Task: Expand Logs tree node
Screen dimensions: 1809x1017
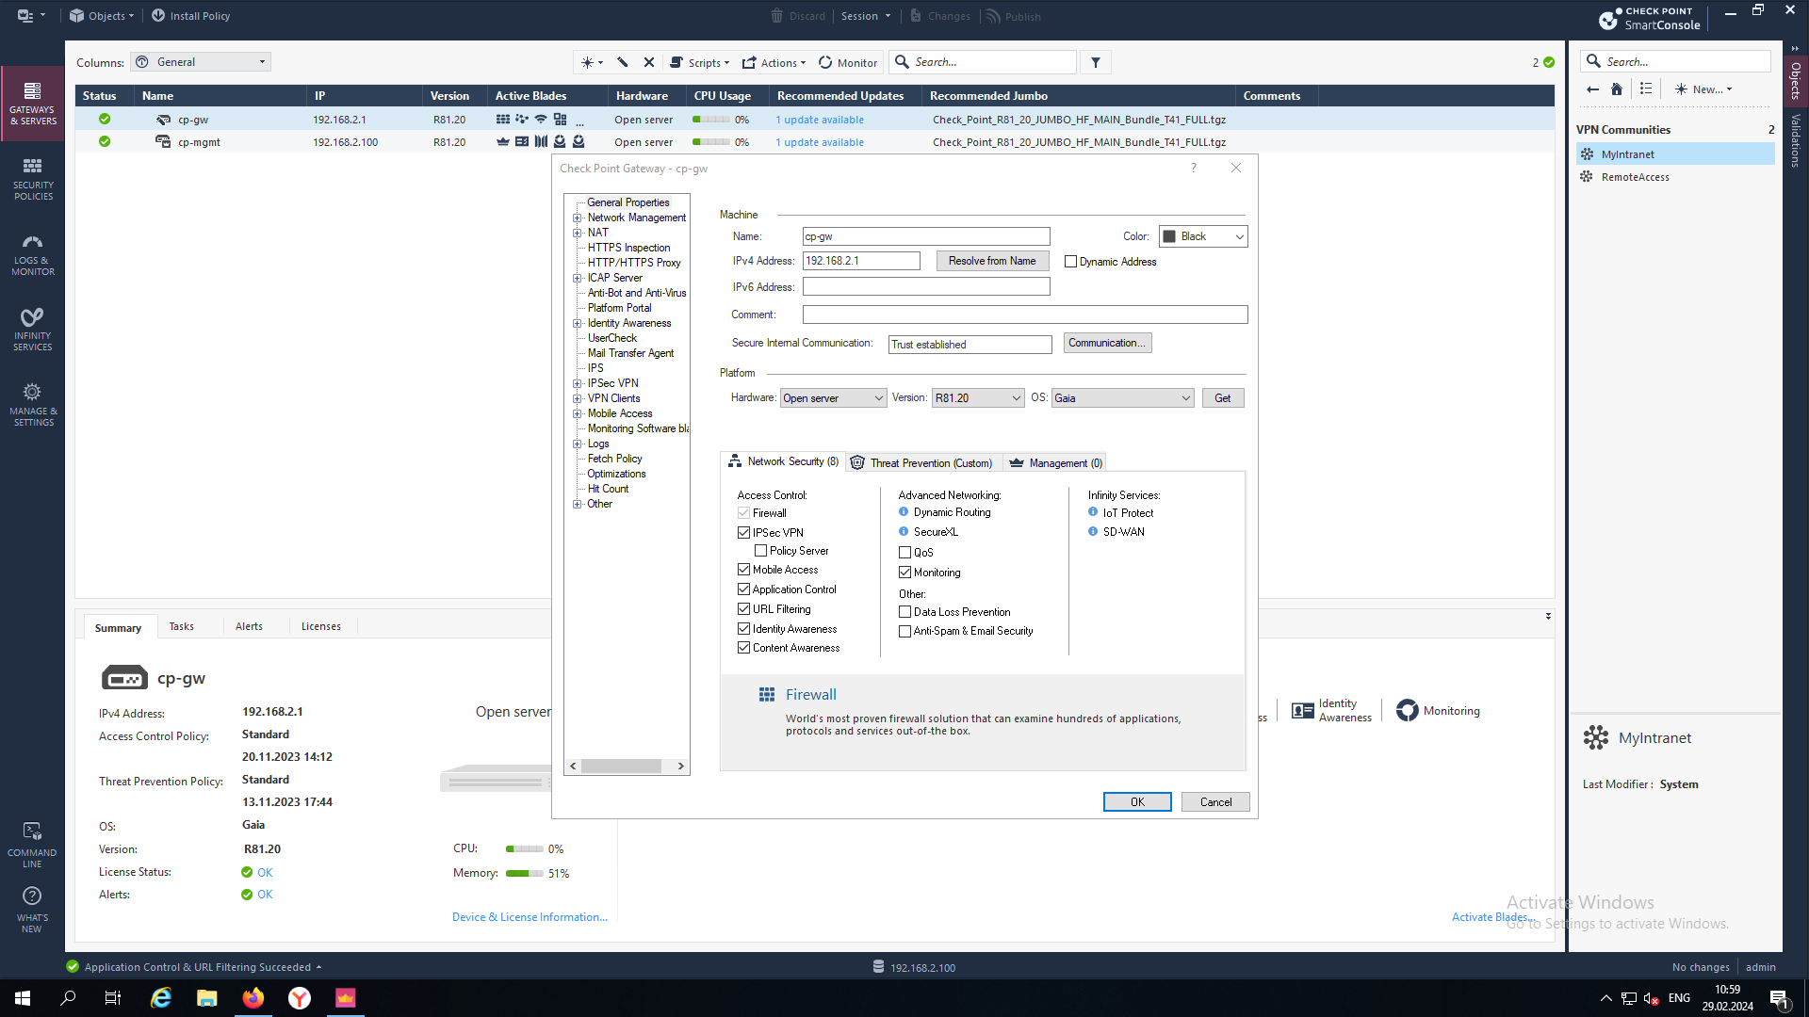Action: pos(578,444)
